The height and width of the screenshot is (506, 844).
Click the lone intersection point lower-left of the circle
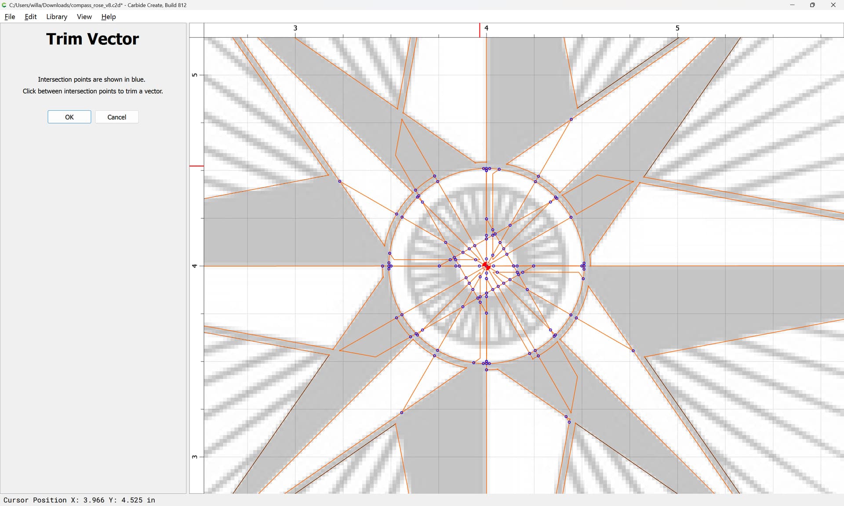tap(401, 412)
